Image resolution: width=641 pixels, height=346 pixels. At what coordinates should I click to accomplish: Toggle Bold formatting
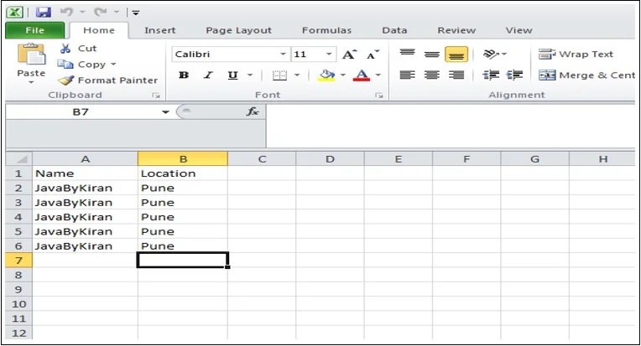coord(184,75)
